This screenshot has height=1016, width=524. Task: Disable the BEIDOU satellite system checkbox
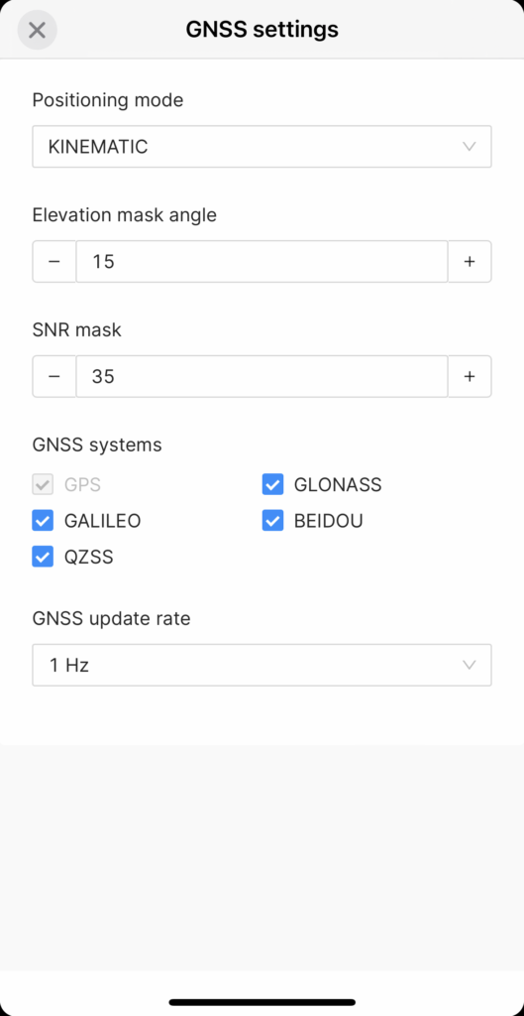click(x=273, y=520)
